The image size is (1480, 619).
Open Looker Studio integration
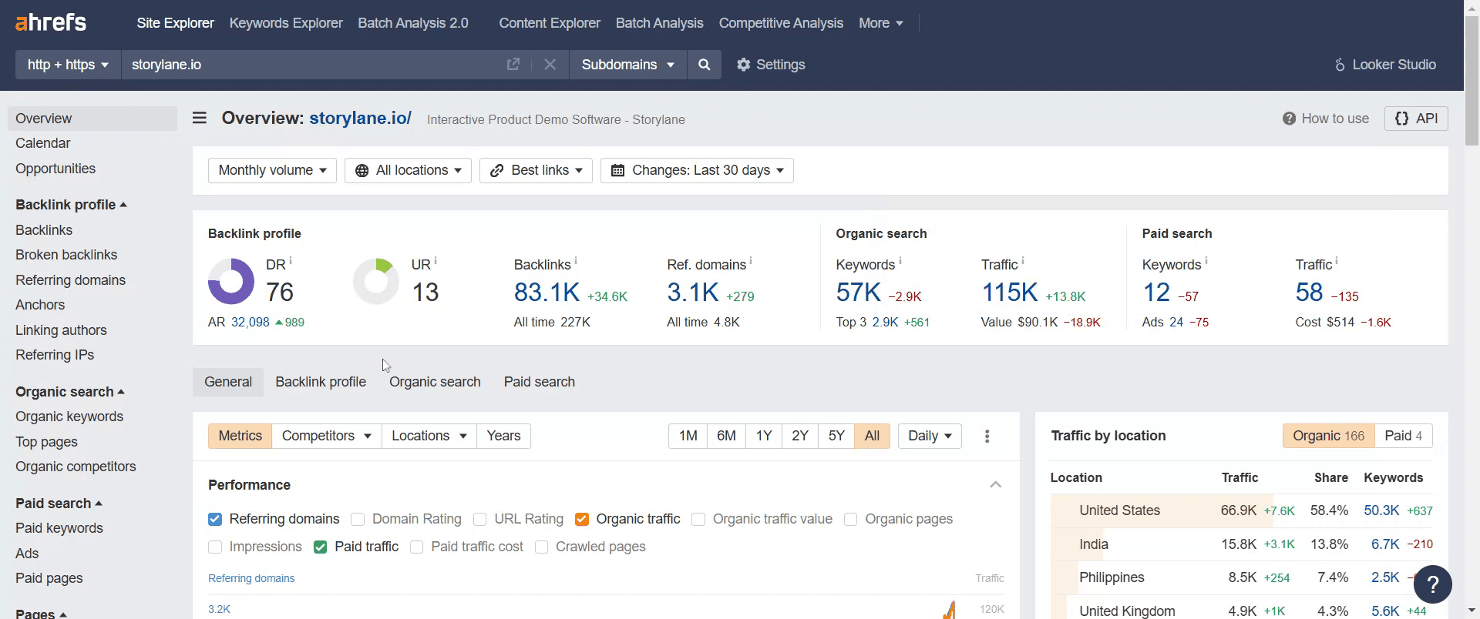1385,65
